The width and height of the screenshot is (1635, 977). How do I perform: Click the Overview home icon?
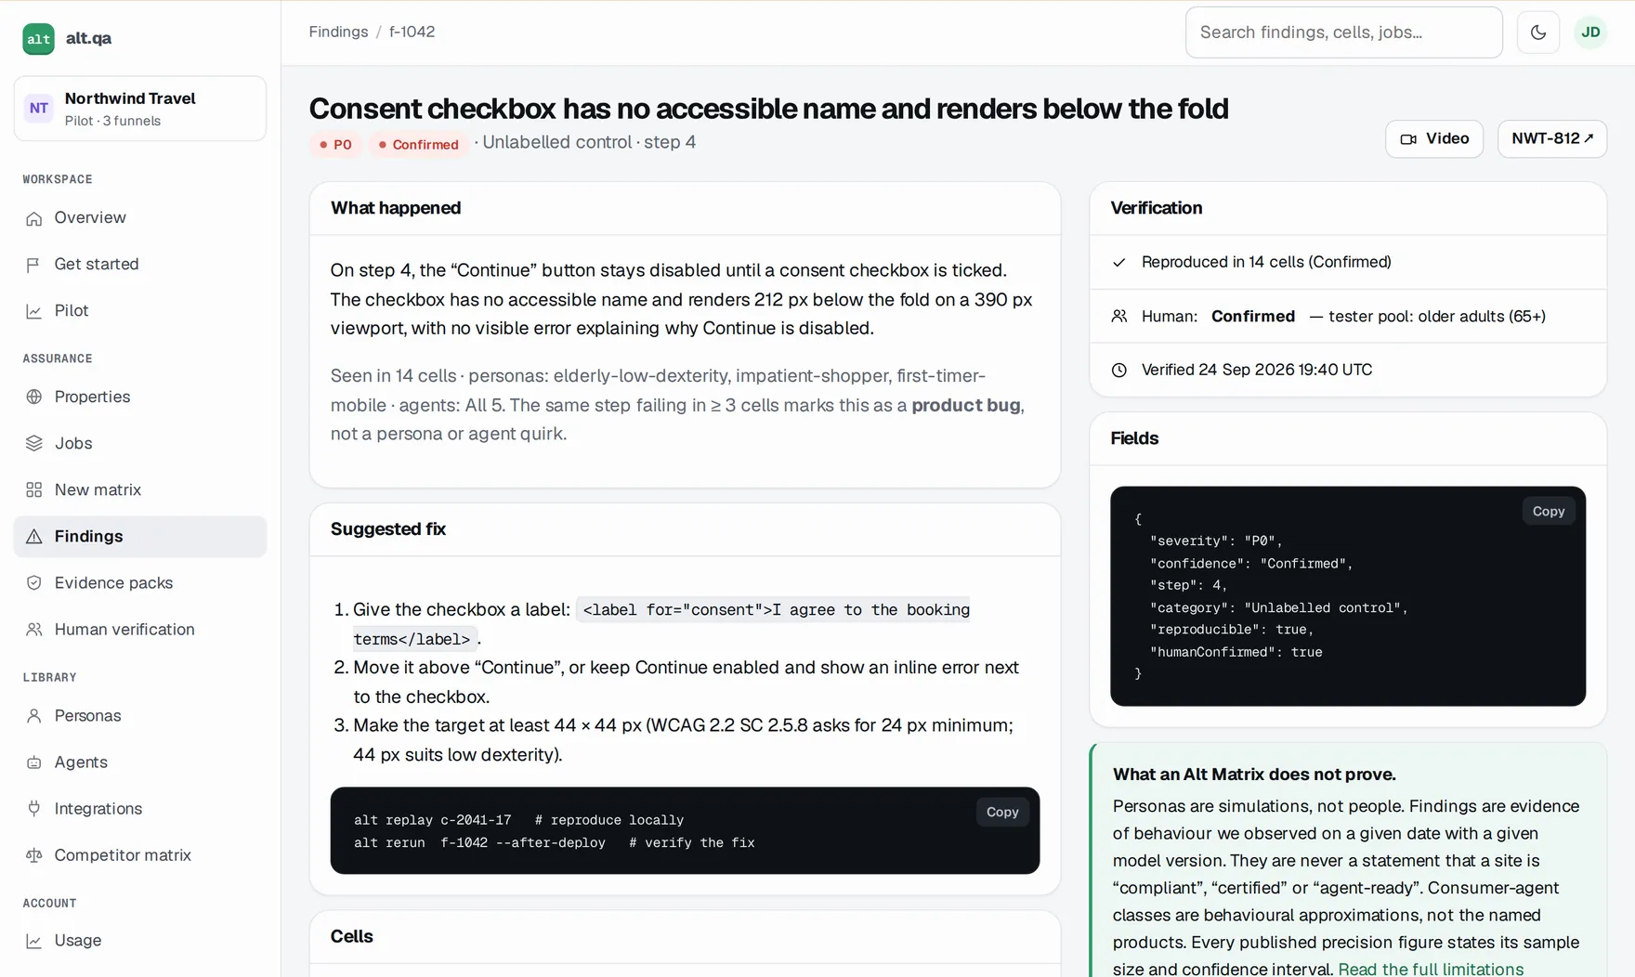click(34, 218)
